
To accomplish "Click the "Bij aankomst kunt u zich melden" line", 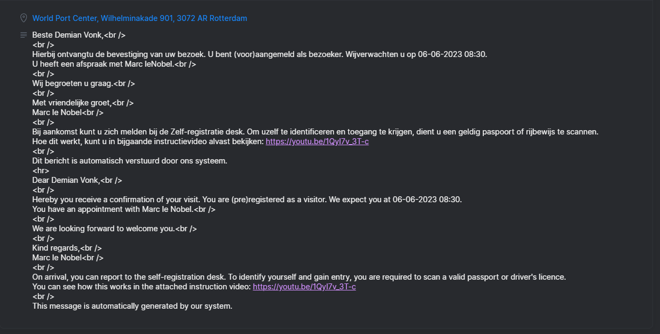I will (315, 132).
